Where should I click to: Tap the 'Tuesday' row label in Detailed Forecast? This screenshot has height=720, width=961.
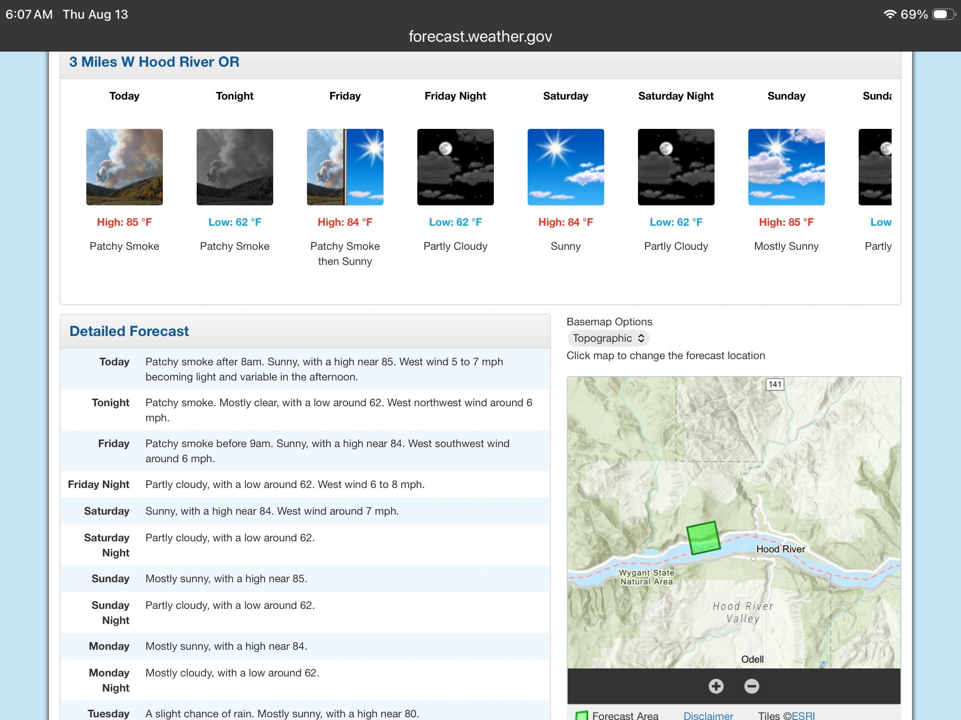point(109,714)
